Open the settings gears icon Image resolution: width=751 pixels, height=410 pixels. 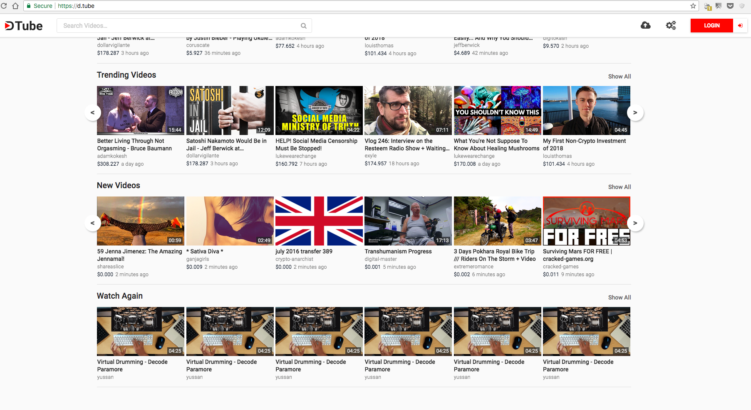pos(671,25)
